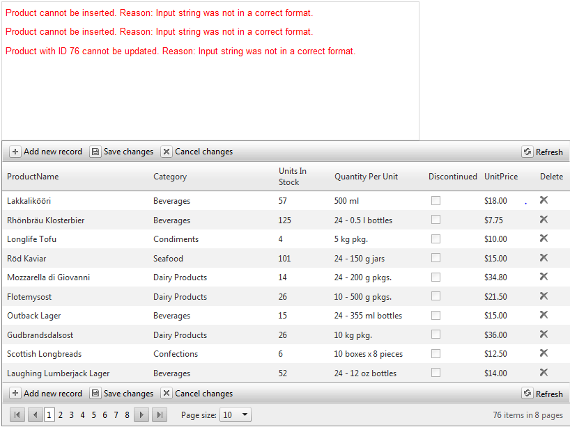The width and height of the screenshot is (570, 427).
Task: Click the bottom Save changes disk icon
Action: pos(95,393)
